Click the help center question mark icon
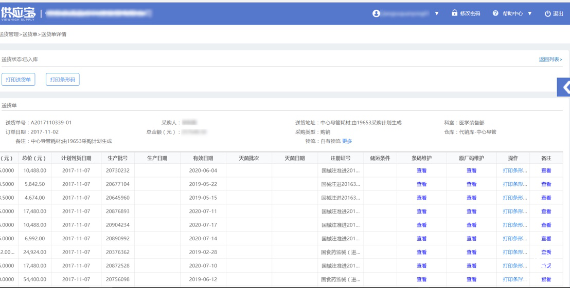 [x=495, y=13]
